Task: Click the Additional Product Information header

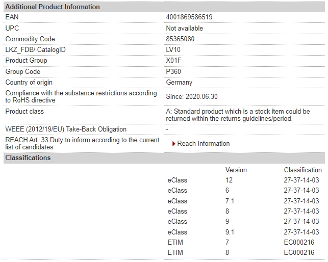Action: [164, 7]
